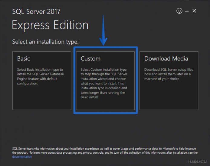Click the 'SQL Server 2017' title text

[x=36, y=11]
